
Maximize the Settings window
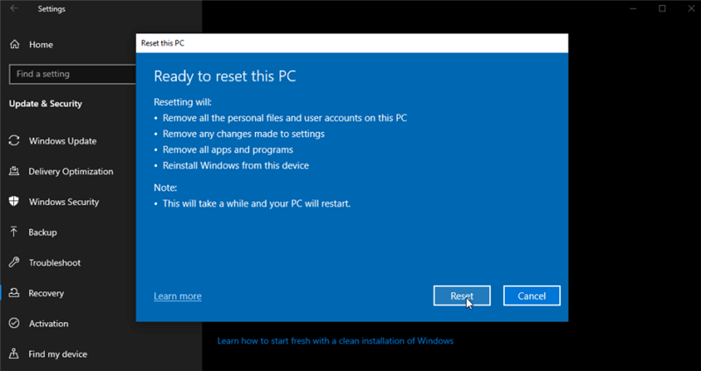(x=662, y=9)
